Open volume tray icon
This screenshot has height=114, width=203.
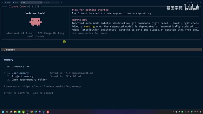[x=197, y=112]
